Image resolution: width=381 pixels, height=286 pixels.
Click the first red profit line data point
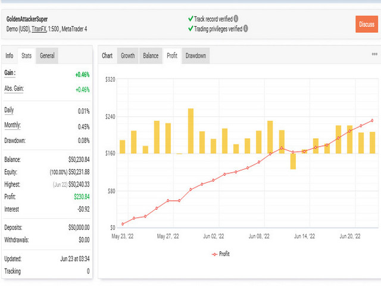point(123,224)
